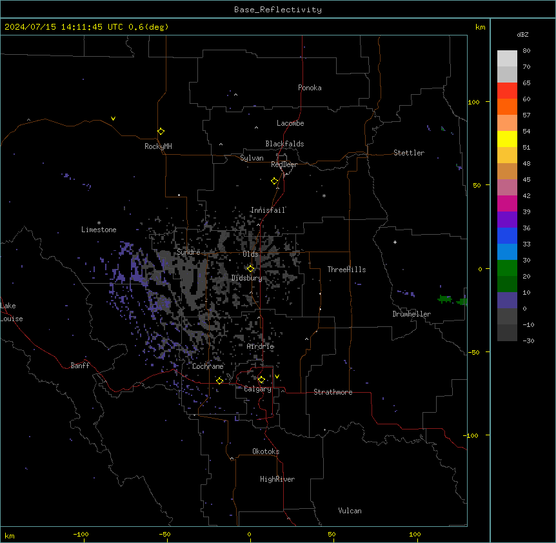Screen dimensions: 556x543
Task: Click the yellow diamond marker south of RedDeer
Action: (275, 181)
